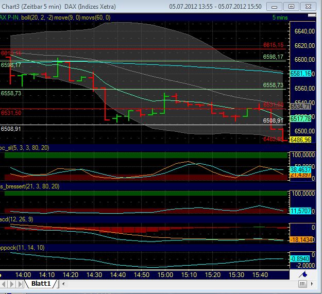
Task: Click the 15:40 time axis label
Action: click(260, 275)
